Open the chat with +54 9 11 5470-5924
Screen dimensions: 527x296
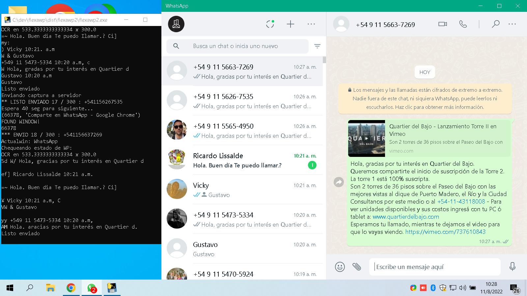point(242,272)
